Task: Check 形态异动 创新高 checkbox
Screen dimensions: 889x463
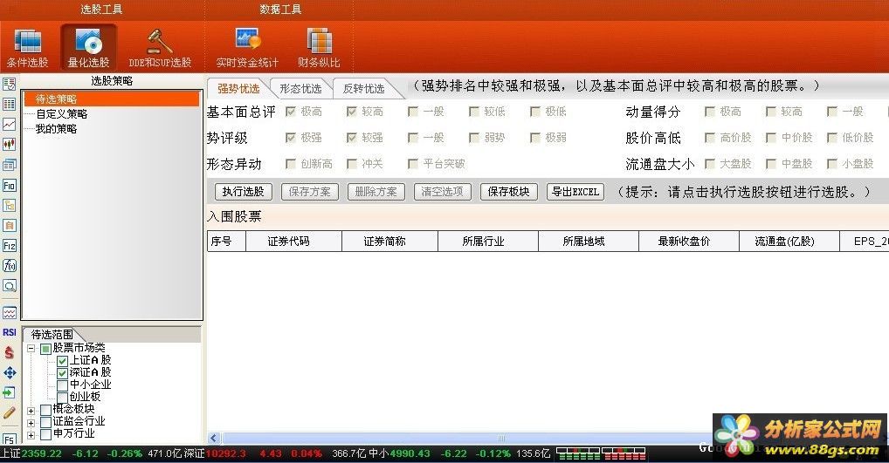Action: pos(291,164)
